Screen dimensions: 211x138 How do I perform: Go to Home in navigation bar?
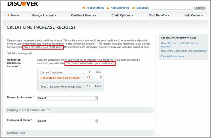(x=15, y=15)
